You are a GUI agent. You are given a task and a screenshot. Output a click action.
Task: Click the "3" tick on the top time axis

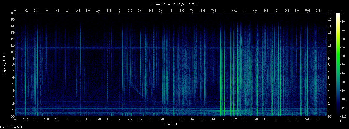pos(172,11)
